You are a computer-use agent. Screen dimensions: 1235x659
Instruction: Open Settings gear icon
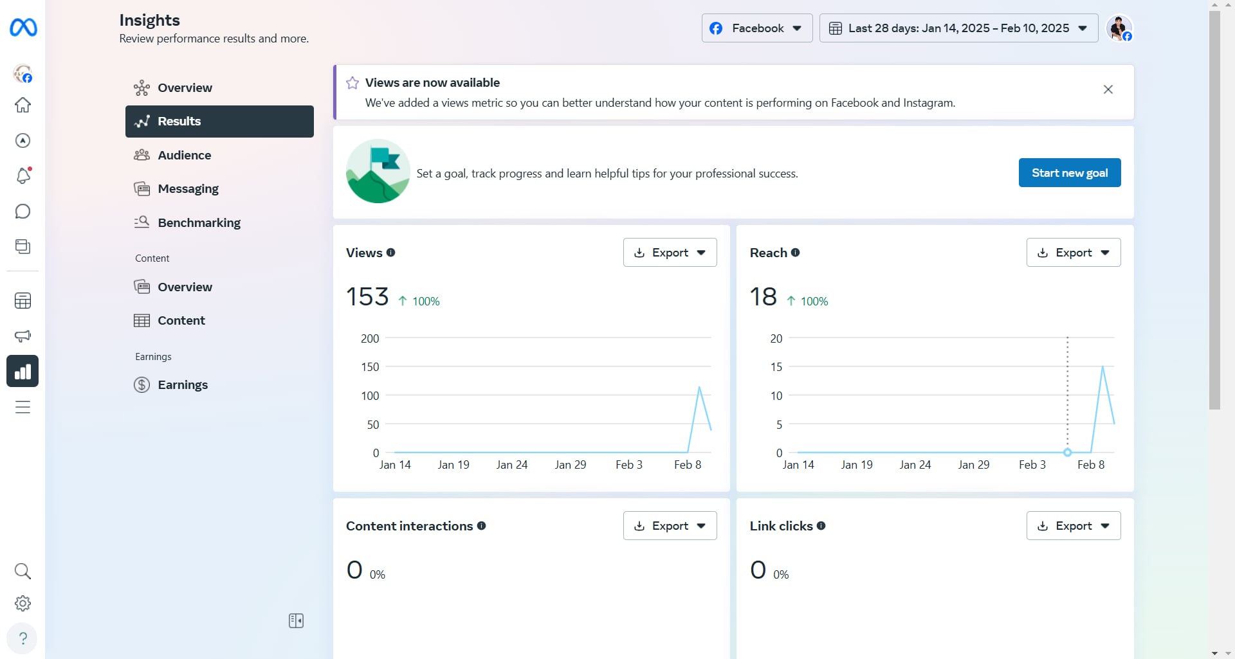click(x=23, y=603)
